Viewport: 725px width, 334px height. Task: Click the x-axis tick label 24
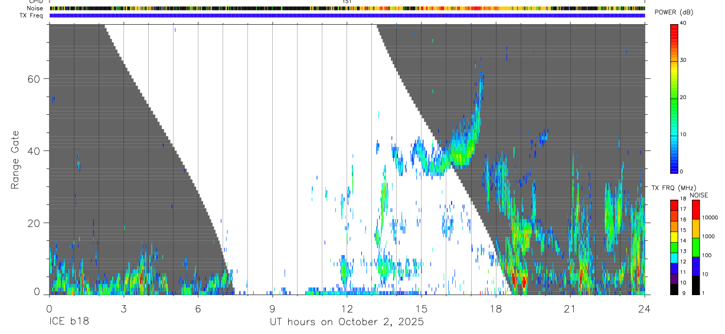[x=645, y=309]
